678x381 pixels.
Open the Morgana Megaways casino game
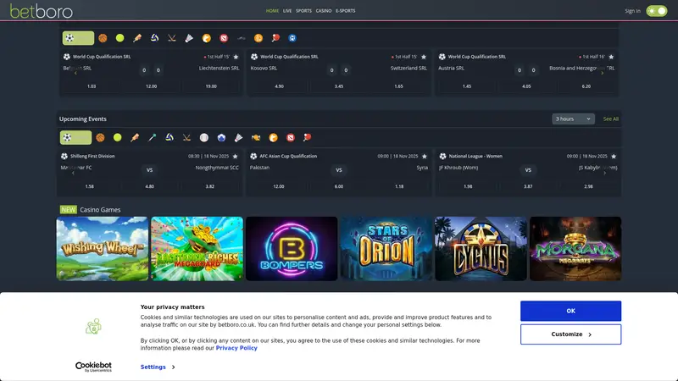pos(575,249)
